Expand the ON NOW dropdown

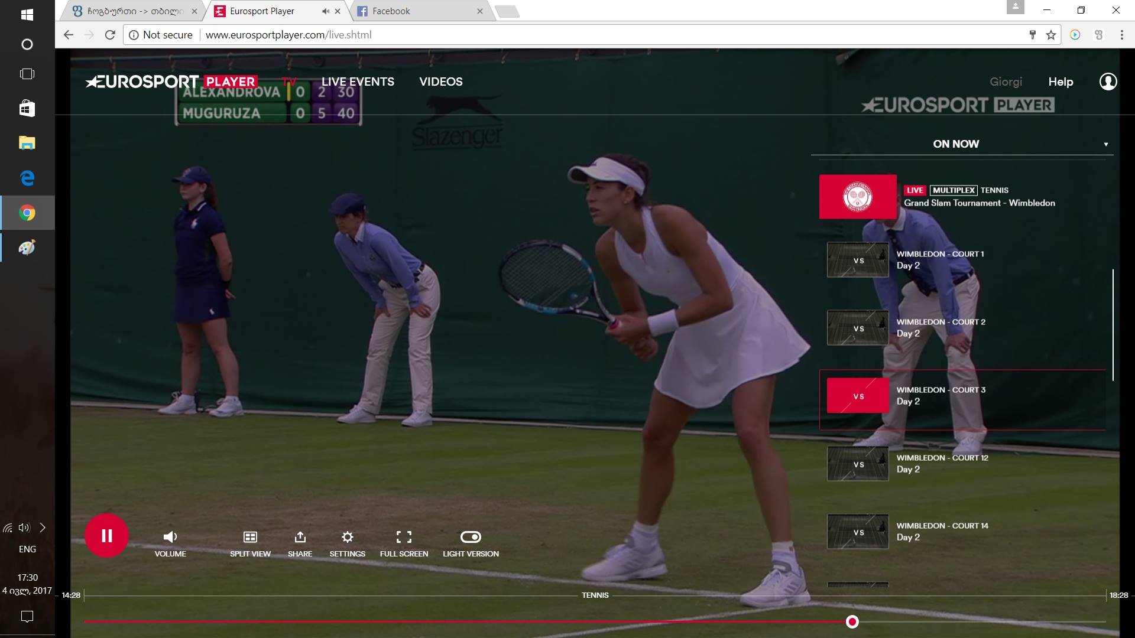(1105, 144)
